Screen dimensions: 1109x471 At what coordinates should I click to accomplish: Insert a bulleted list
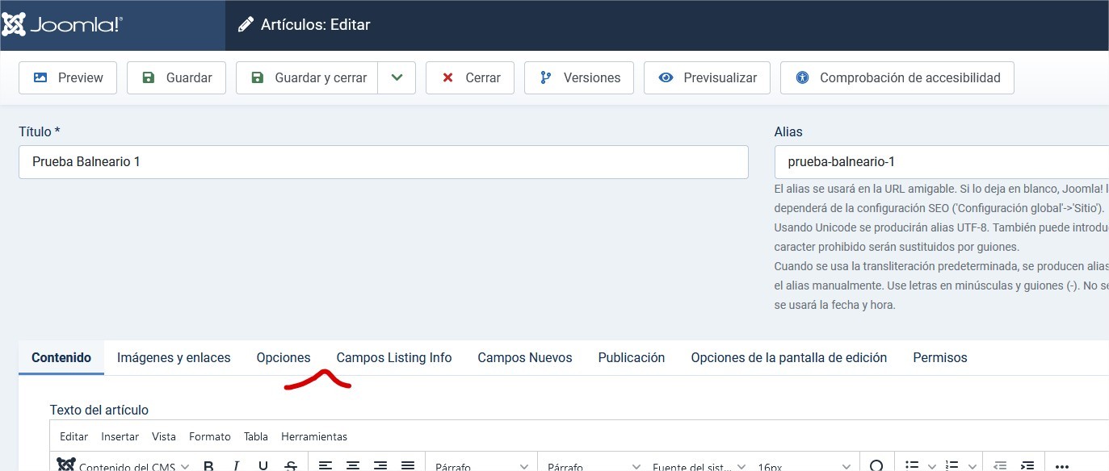pos(912,465)
